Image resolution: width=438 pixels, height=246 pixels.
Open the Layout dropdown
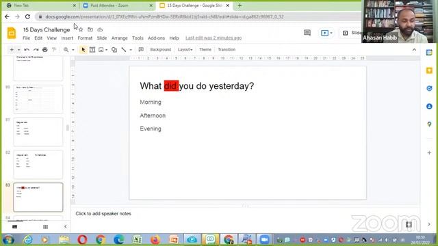(185, 50)
